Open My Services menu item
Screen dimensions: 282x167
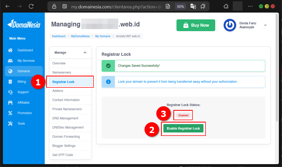[26, 61]
